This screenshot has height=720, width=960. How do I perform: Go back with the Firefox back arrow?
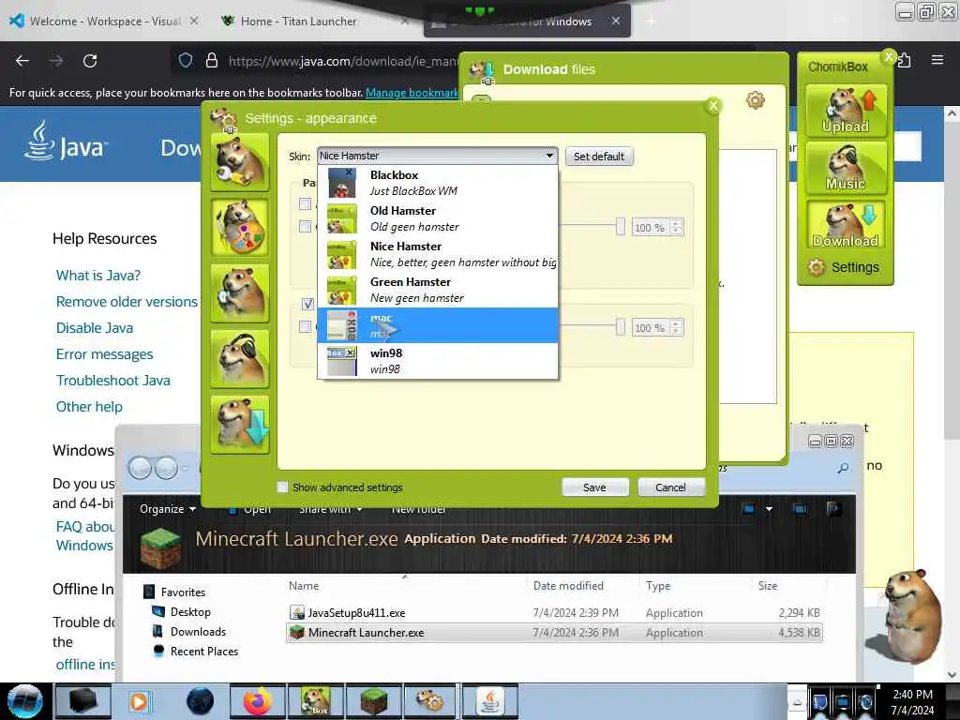(22, 61)
